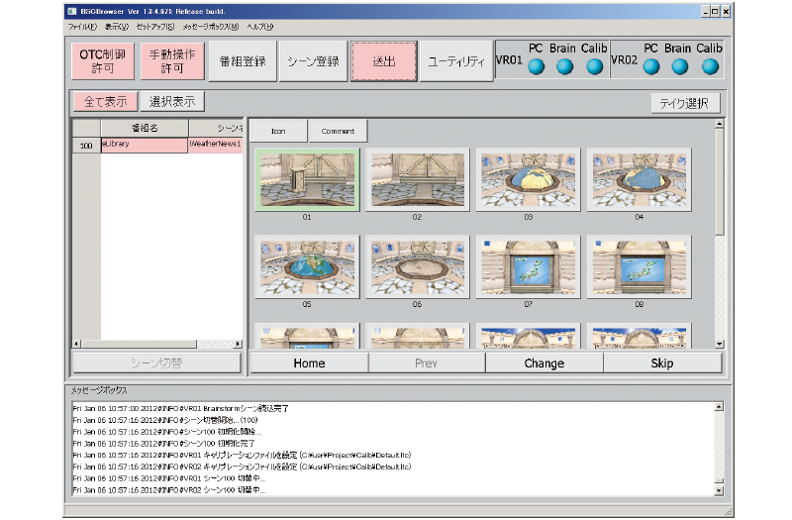The width and height of the screenshot is (792, 520).
Task: Select row 100 in program list
Action: tap(86, 146)
